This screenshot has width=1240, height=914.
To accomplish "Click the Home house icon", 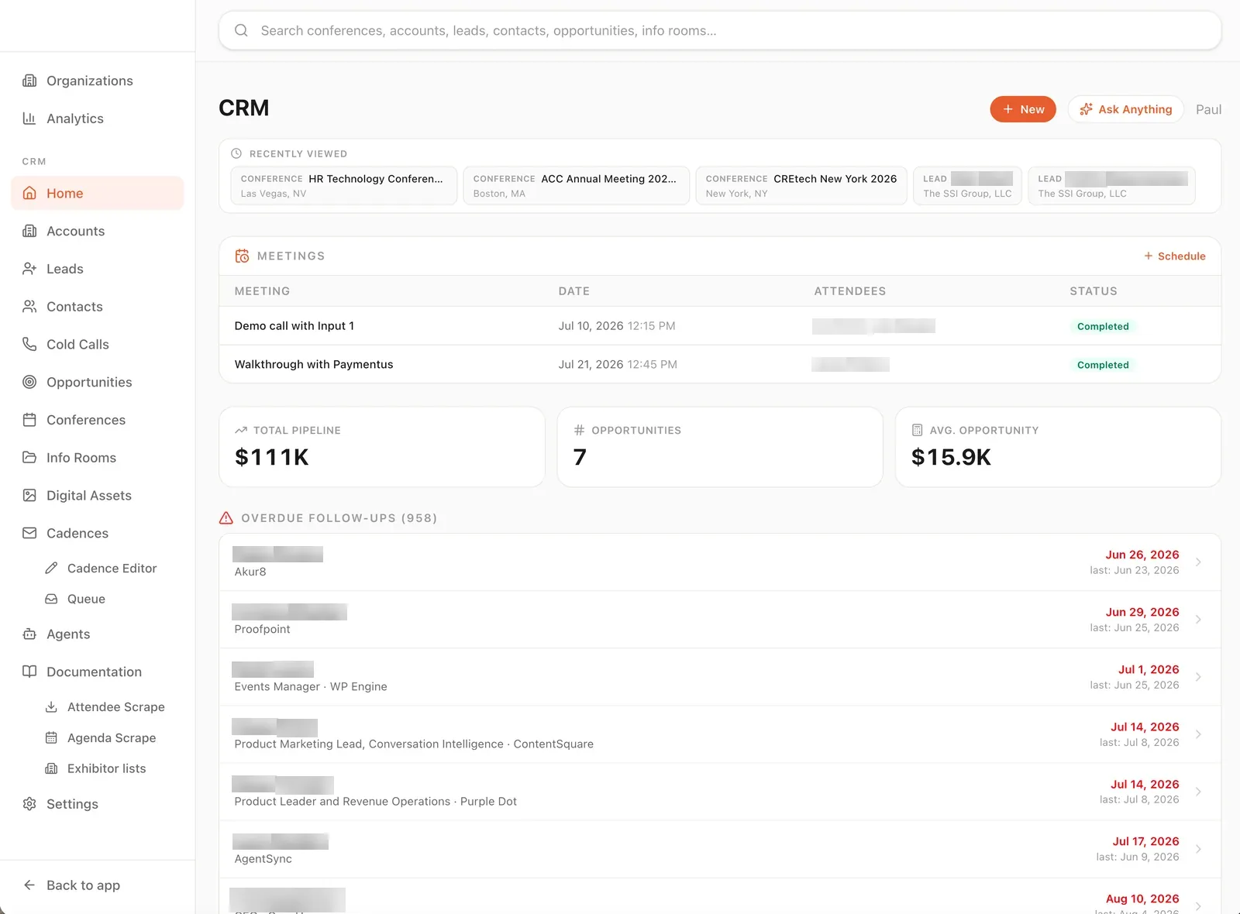I will (29, 194).
